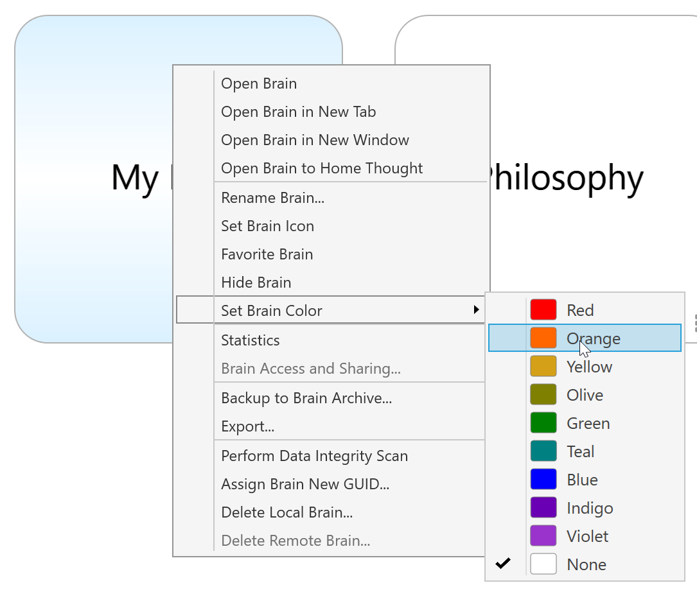
Task: Open Statistics for the brain
Action: [250, 340]
